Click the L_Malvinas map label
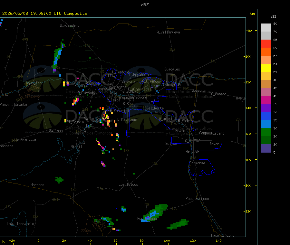 [x=127, y=119]
